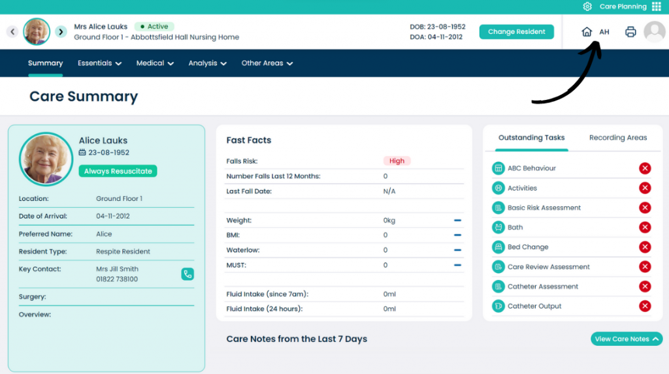Click red X beside Catheter Output
669x374 pixels.
click(645, 305)
